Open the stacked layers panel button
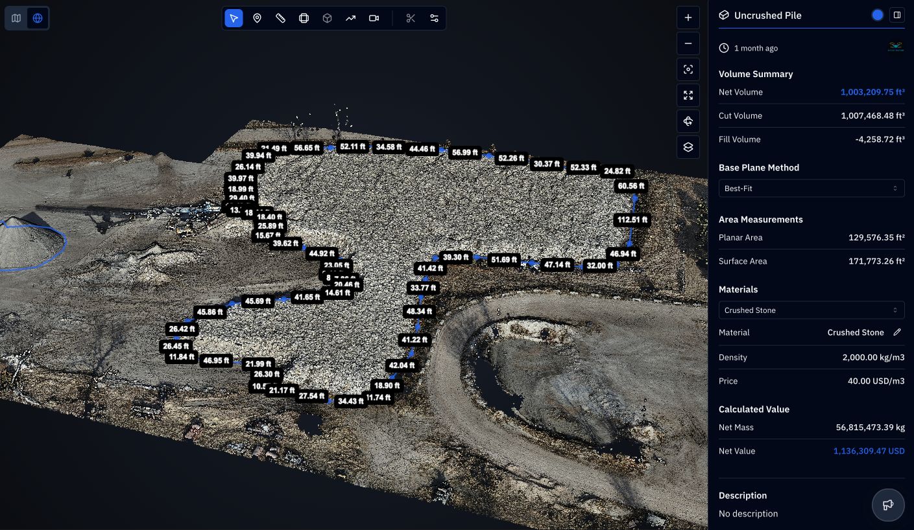The height and width of the screenshot is (530, 914). pyautogui.click(x=688, y=147)
